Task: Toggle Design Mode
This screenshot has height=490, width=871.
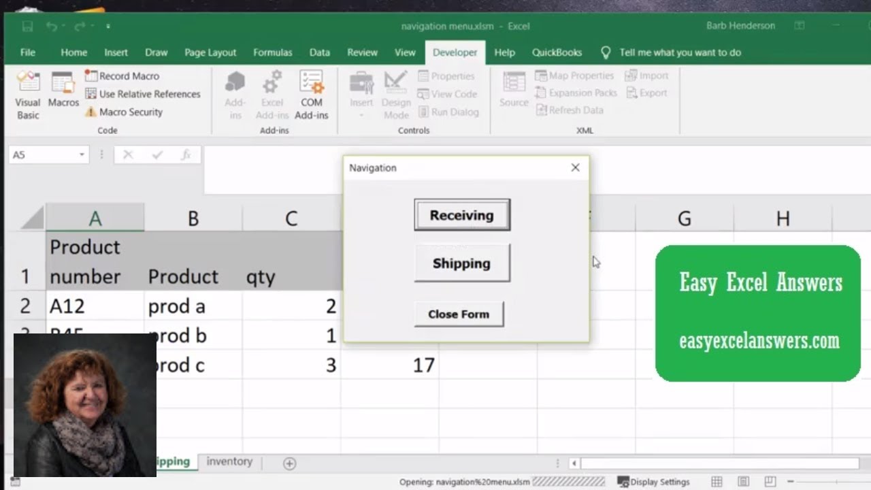Action: [x=396, y=95]
